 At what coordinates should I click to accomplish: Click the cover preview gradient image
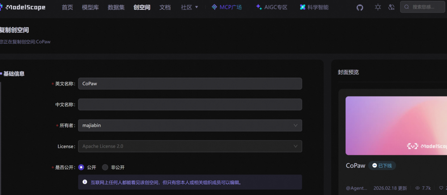[x=396, y=125]
